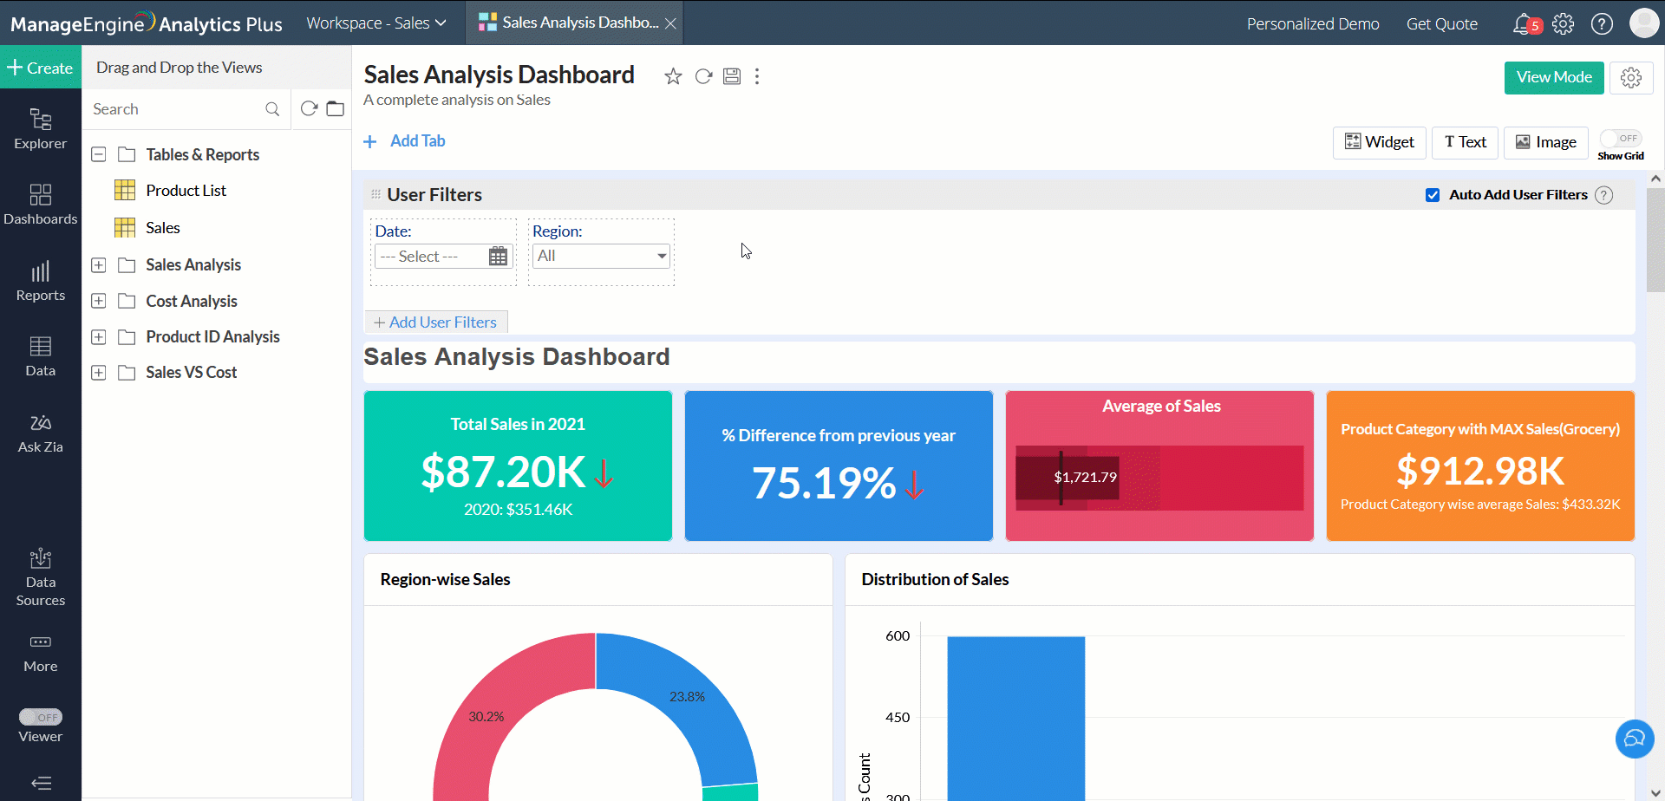Mark dashboard as favorite star icon
Image resolution: width=1665 pixels, height=801 pixels.
click(673, 76)
